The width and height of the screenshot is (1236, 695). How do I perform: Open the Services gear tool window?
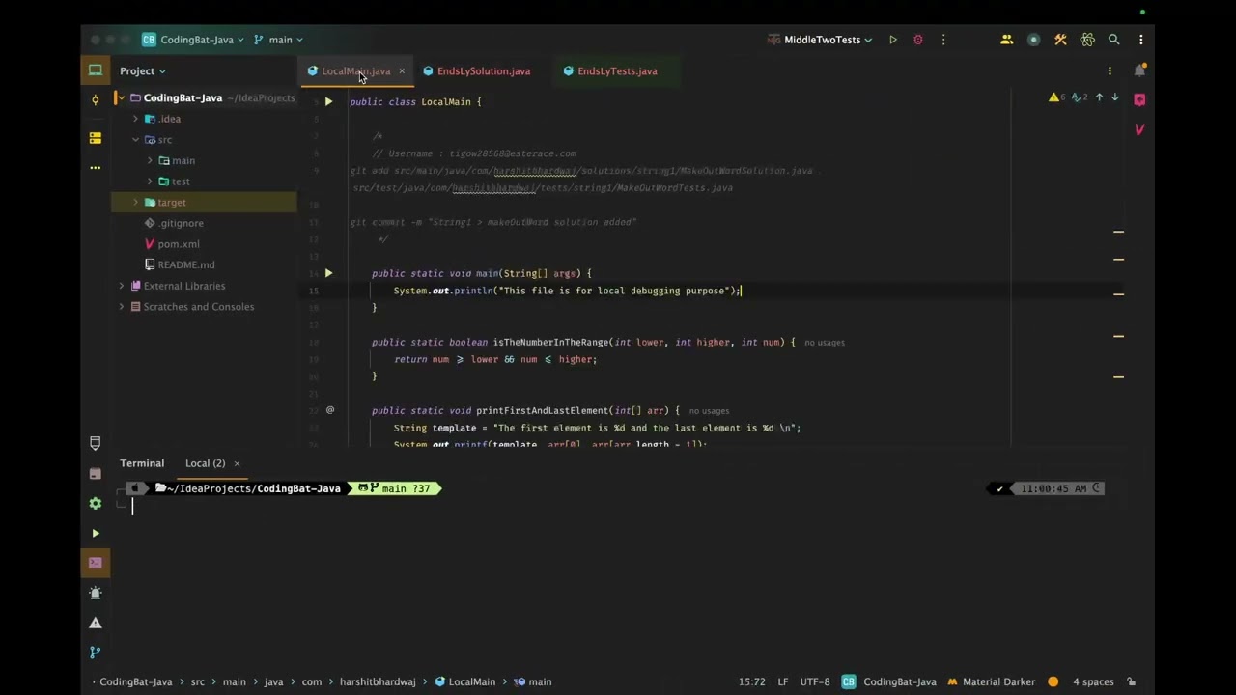[x=95, y=503]
